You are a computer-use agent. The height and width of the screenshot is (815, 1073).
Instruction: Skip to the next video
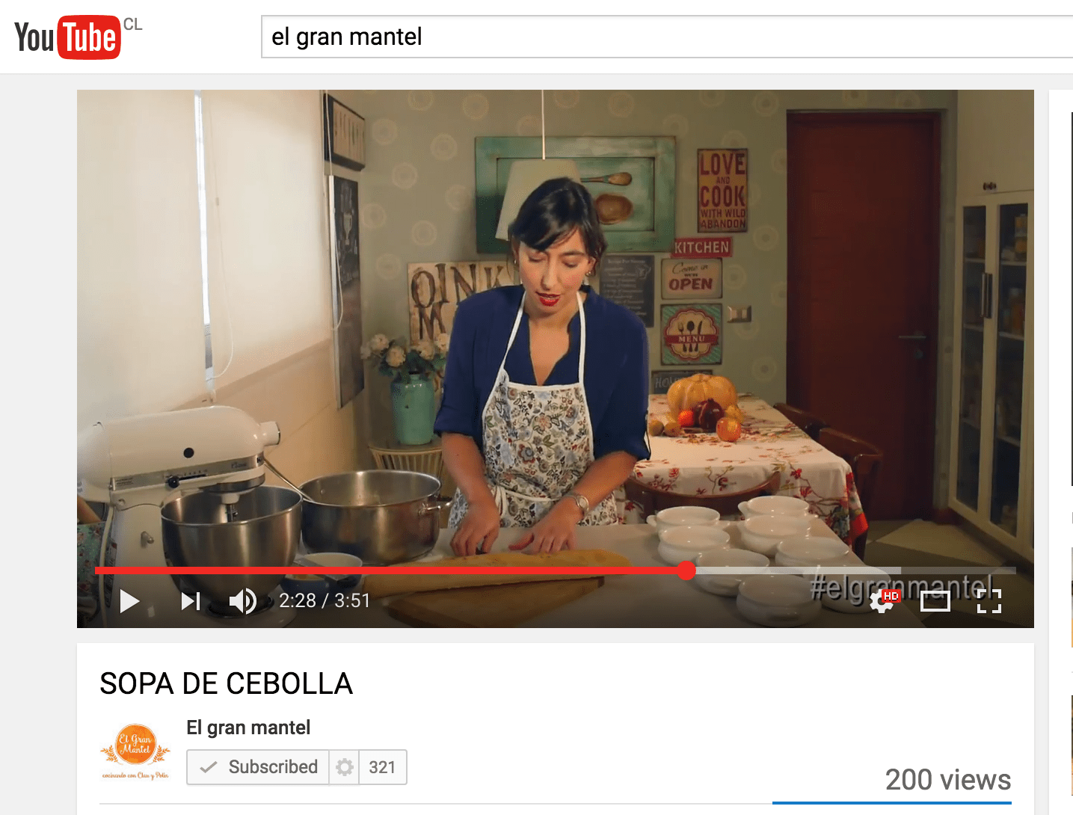tap(191, 601)
